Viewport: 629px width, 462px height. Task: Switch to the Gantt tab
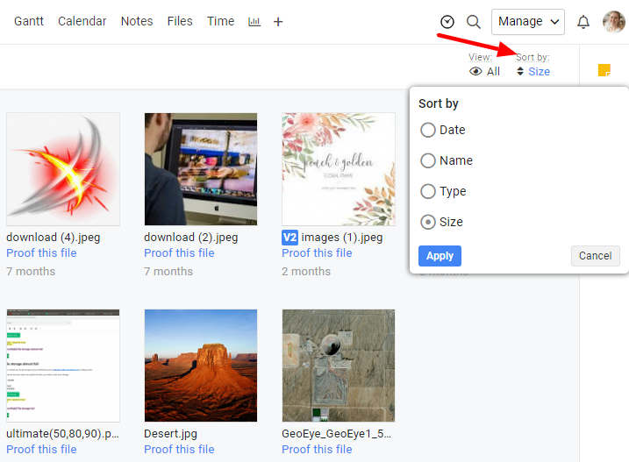click(29, 21)
